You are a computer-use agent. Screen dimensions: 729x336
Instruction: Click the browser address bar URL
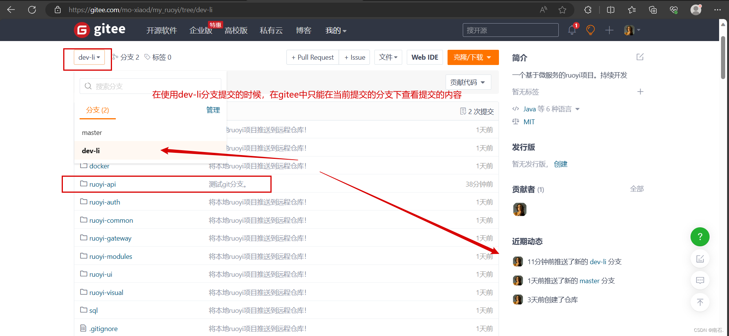[140, 10]
